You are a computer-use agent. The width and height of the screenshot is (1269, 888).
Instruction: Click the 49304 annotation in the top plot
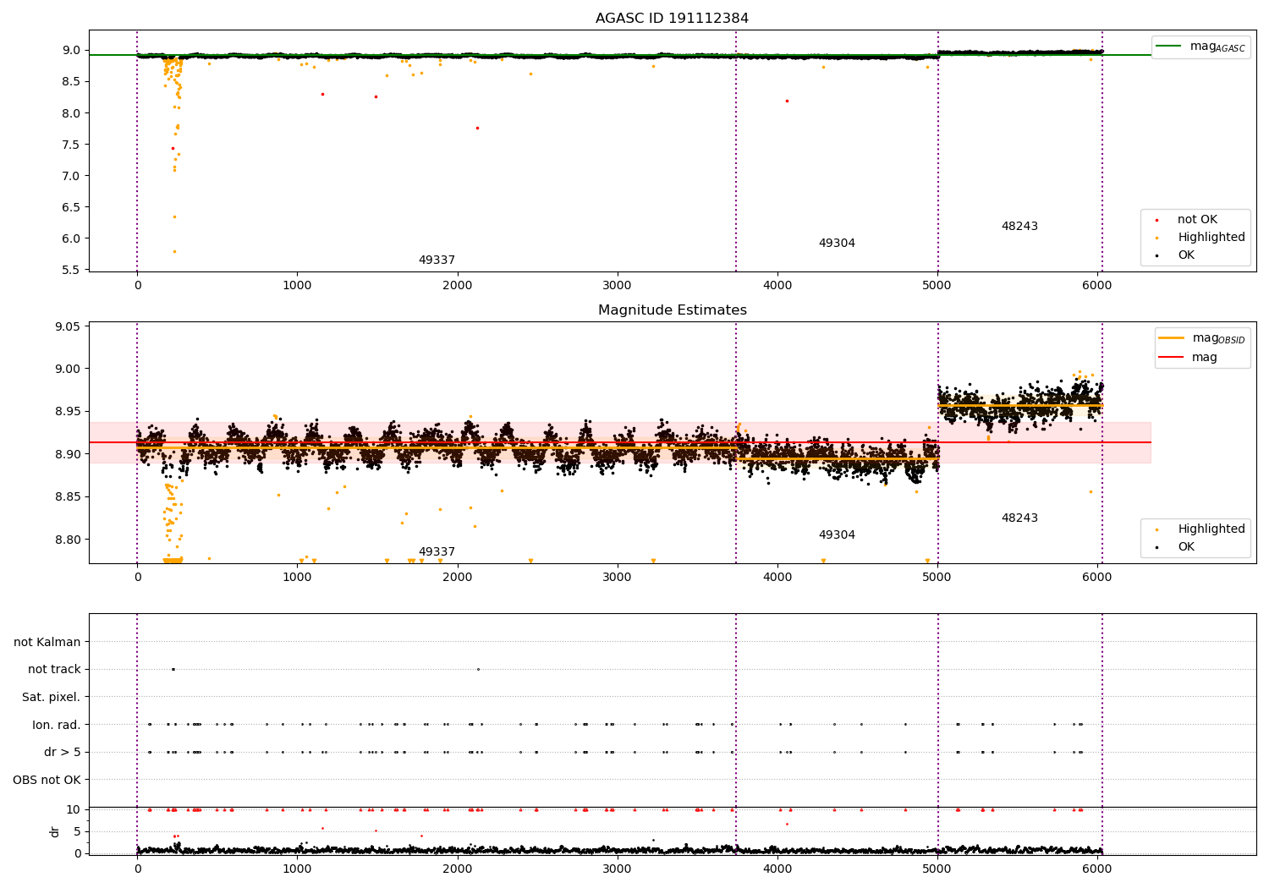click(x=837, y=244)
